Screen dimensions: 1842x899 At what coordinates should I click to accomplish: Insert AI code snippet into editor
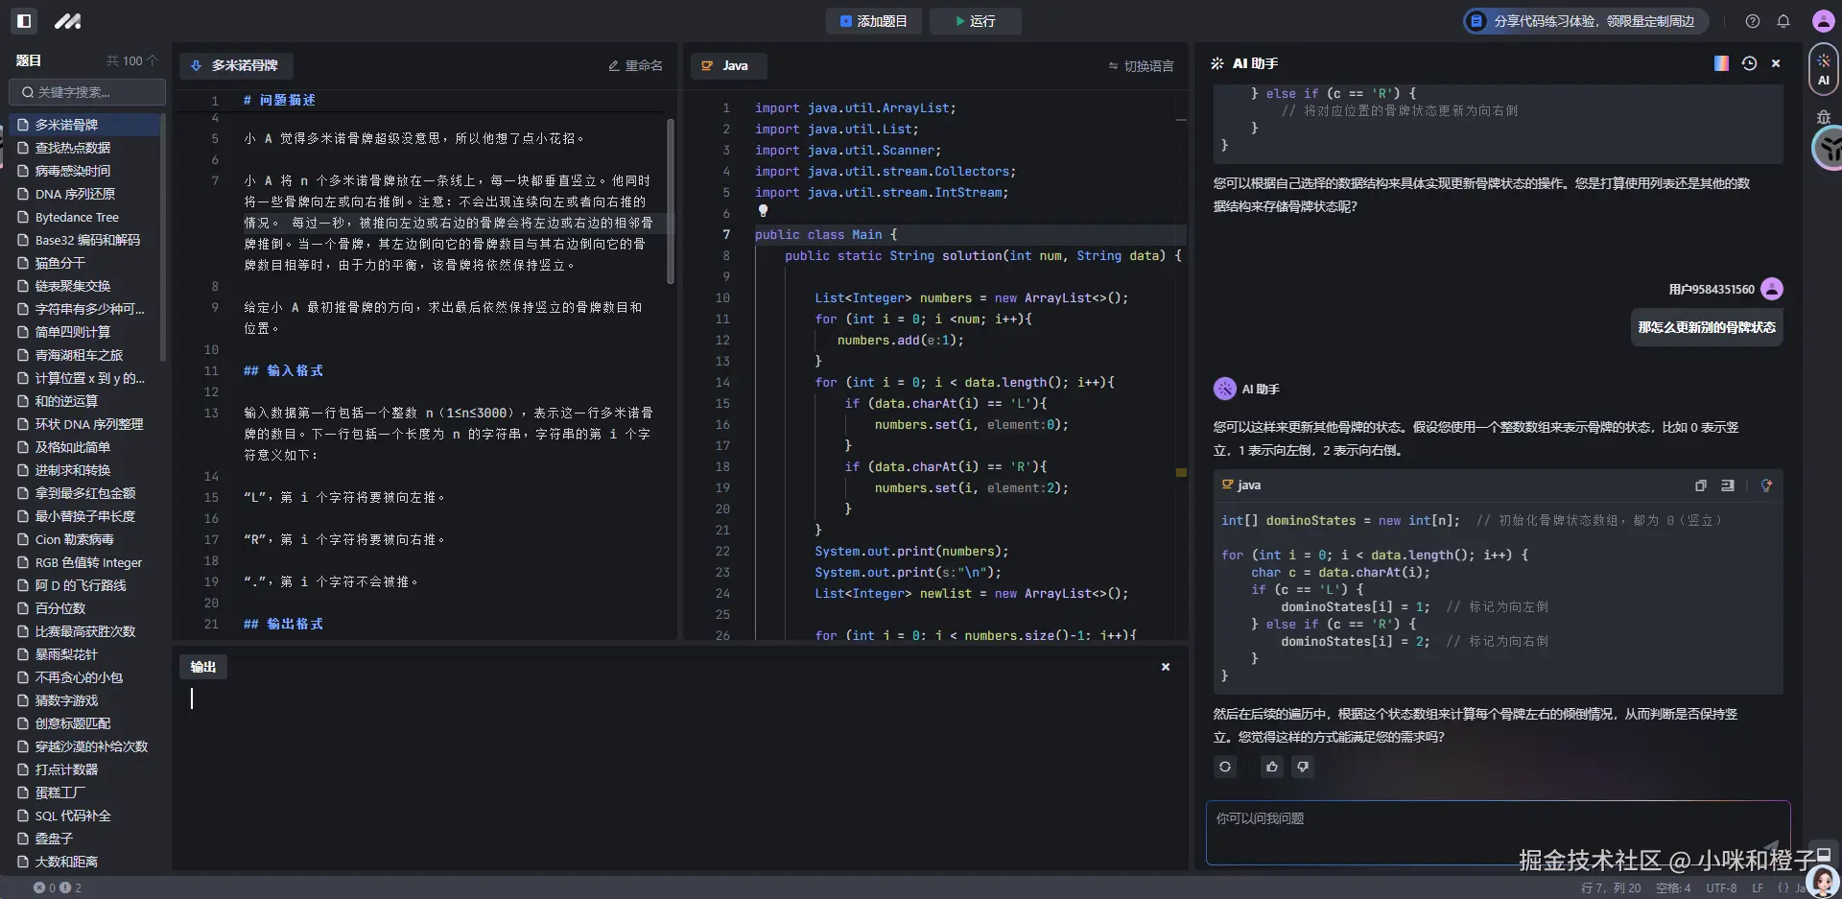[x=1727, y=485]
